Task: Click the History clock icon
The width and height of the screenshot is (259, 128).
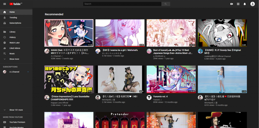Action: [x=5, y=37]
